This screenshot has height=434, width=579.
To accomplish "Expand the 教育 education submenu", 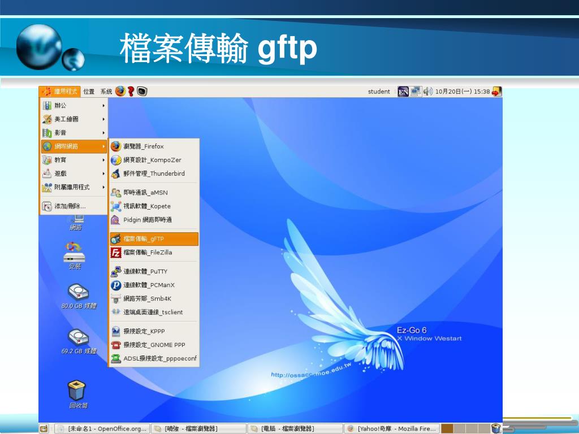I will pos(74,160).
